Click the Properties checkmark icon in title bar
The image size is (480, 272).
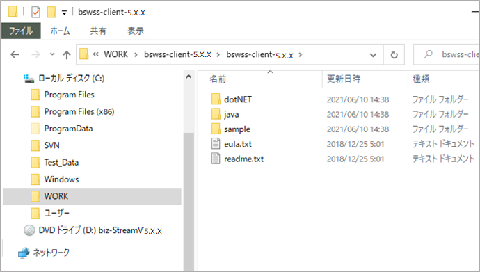[35, 13]
